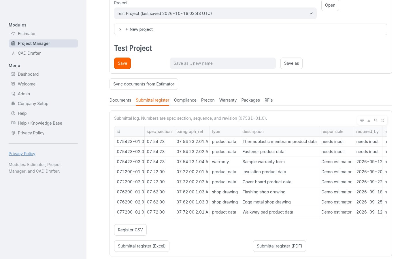
Task: Switch to the Packages tab
Action: tap(250, 100)
